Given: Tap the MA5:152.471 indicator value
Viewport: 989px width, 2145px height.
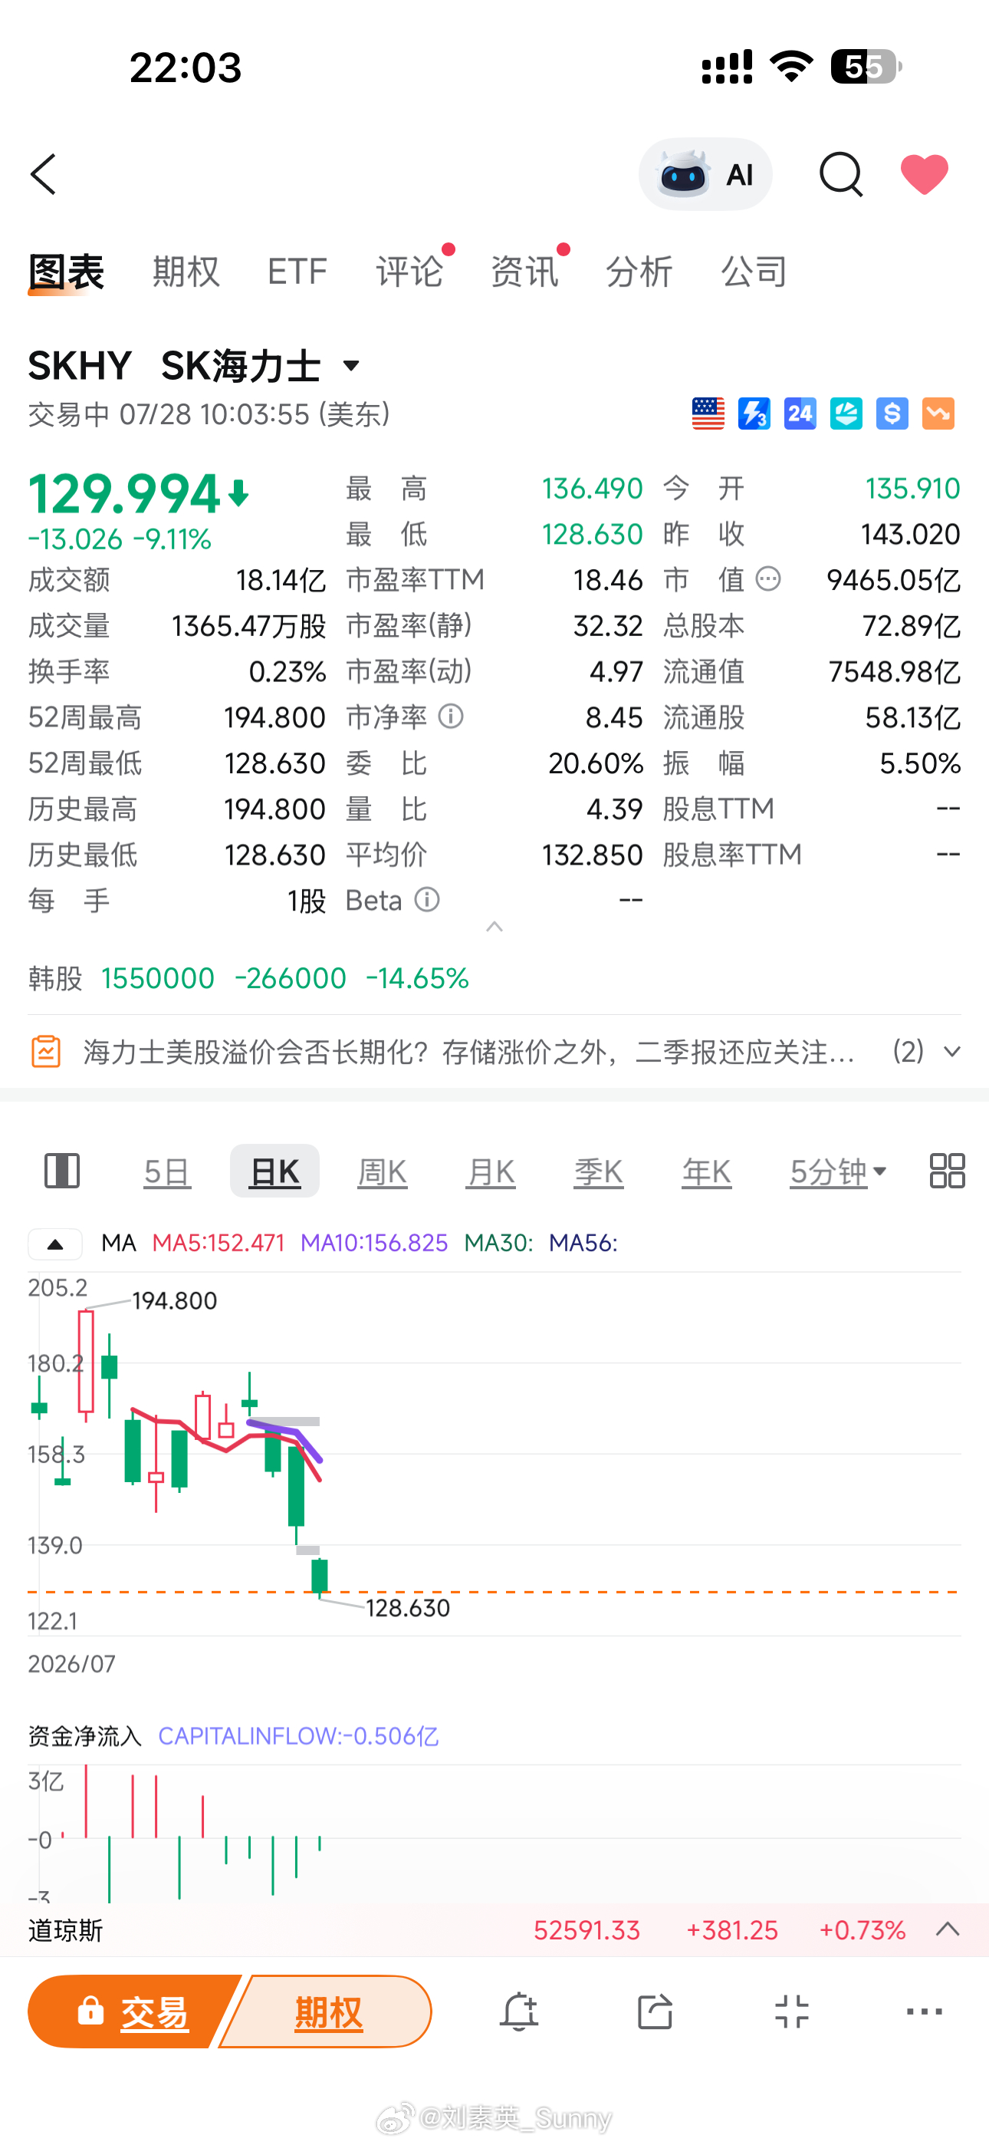Looking at the screenshot, I should click(x=218, y=1244).
